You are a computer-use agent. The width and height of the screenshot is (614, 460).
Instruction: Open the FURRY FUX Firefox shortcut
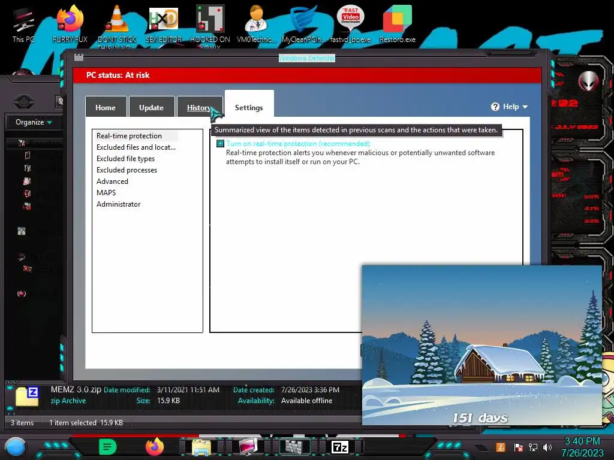click(70, 24)
